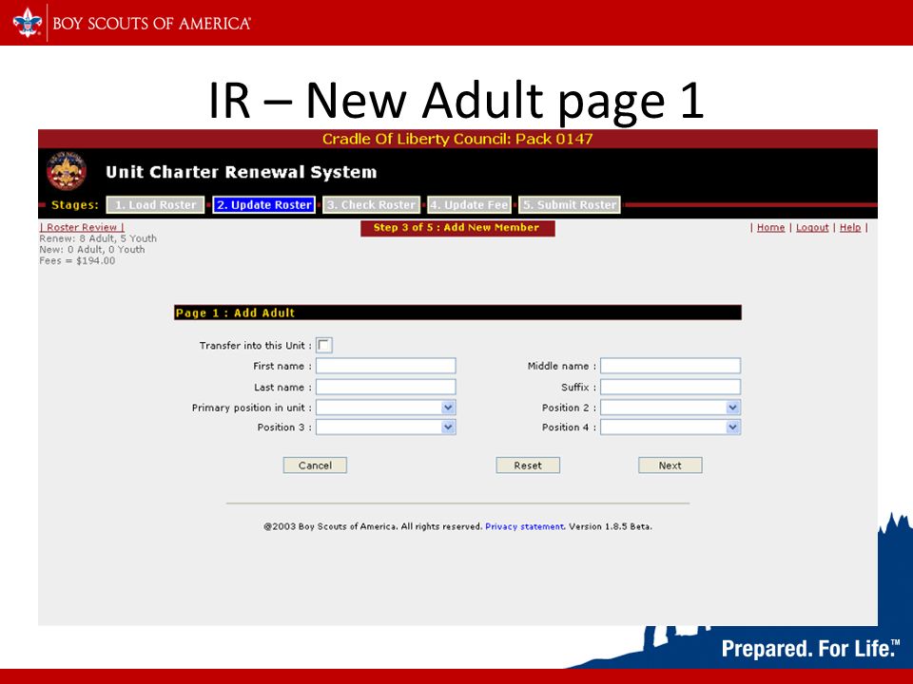Click the Logout link

812,227
